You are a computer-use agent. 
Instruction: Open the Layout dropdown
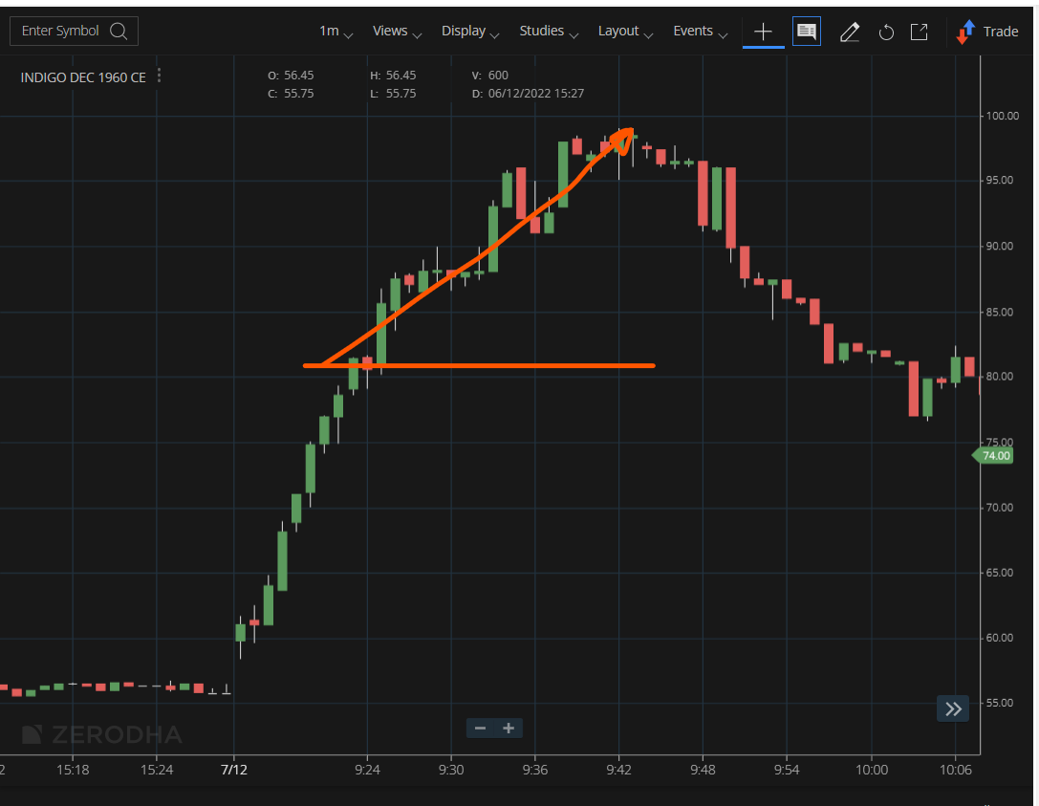[625, 32]
